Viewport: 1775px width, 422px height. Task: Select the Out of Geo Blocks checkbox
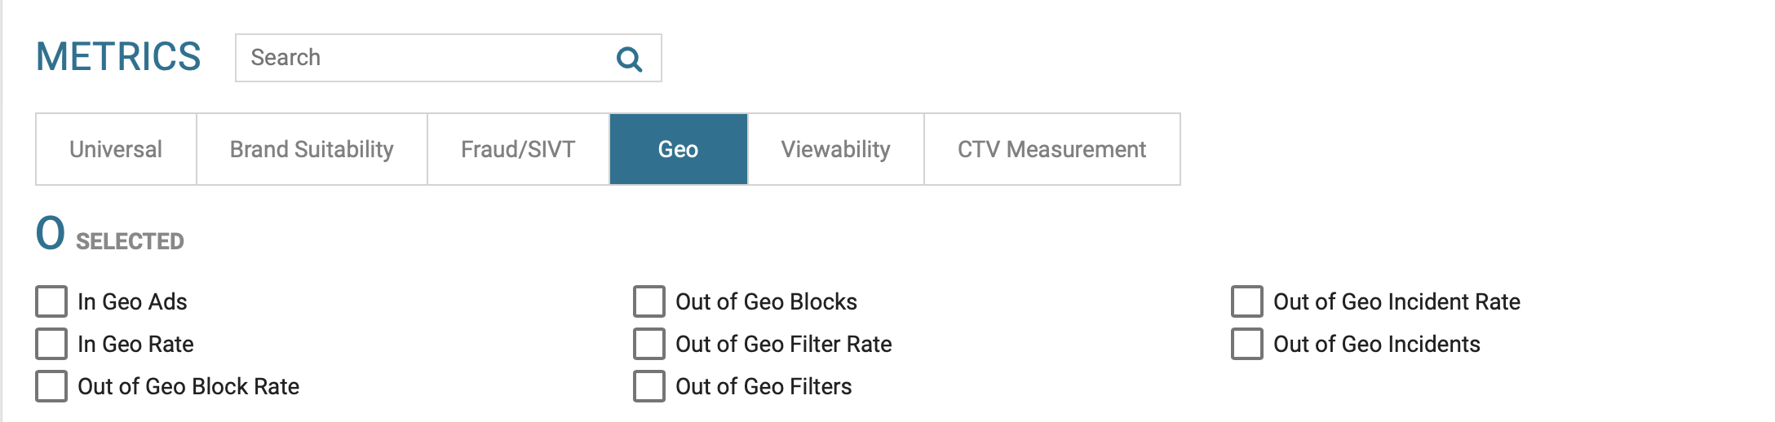[649, 301]
